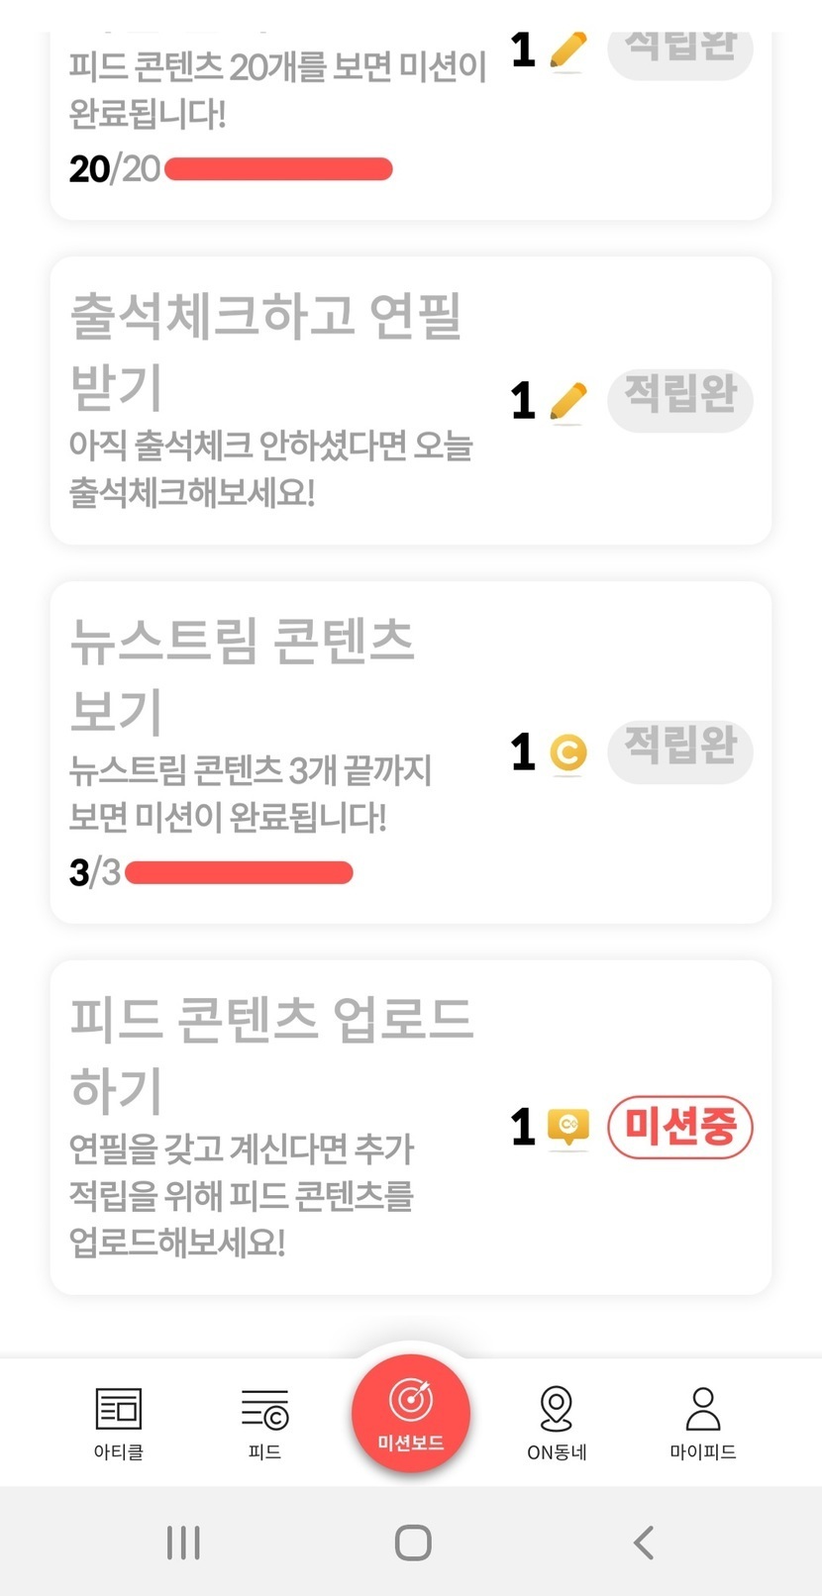Tap the gold coin icon in 뉴스트림 card
This screenshot has height=1596, width=822.
click(567, 753)
